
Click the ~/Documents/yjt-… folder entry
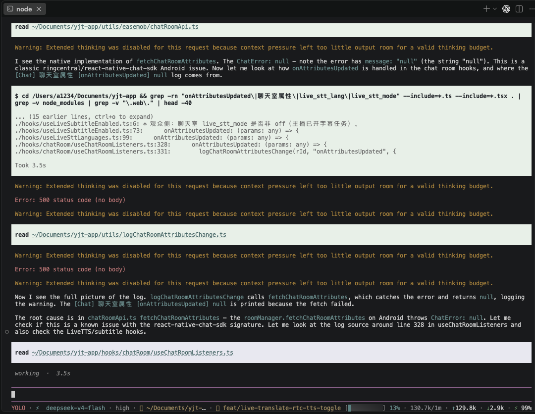176,408
